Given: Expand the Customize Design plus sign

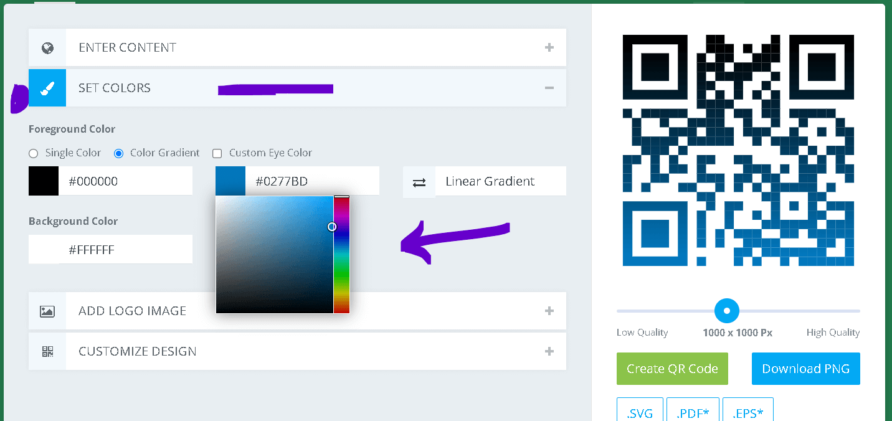Looking at the screenshot, I should tap(549, 351).
